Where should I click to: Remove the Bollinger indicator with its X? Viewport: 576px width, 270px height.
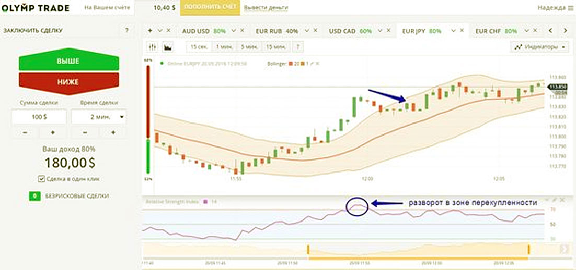[x=317, y=63]
